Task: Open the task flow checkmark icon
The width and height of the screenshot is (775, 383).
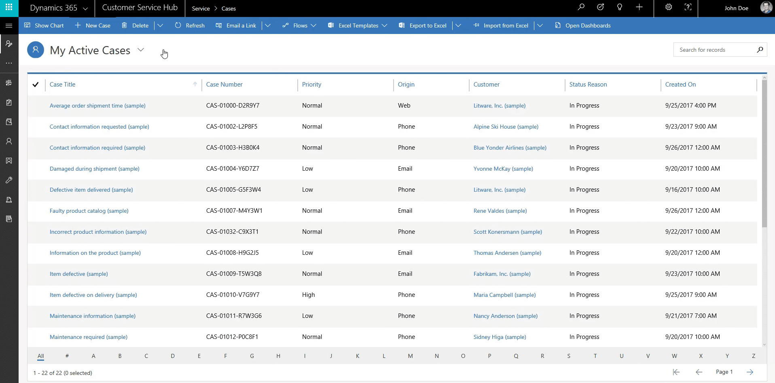Action: point(601,7)
